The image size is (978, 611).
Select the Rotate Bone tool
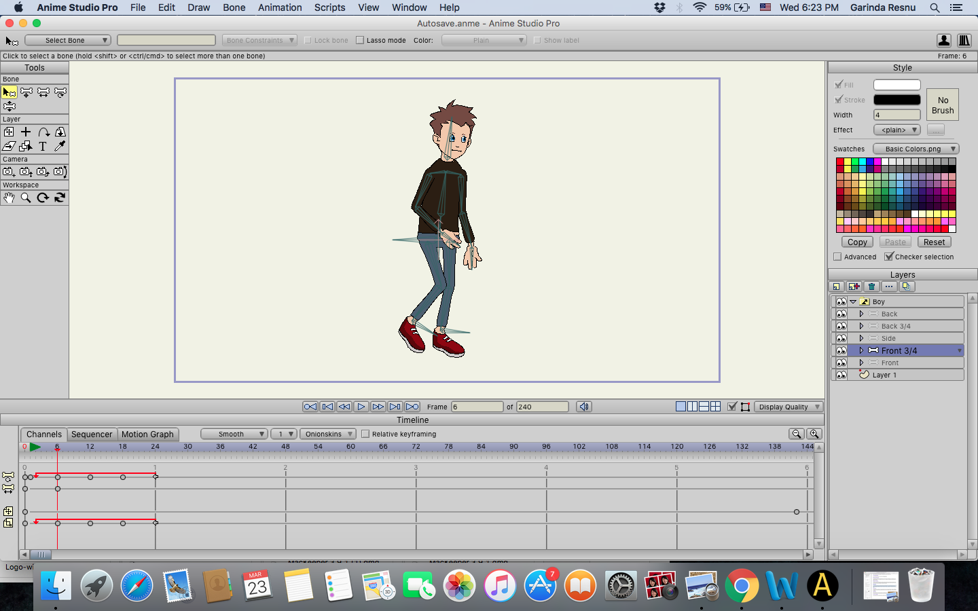(60, 92)
